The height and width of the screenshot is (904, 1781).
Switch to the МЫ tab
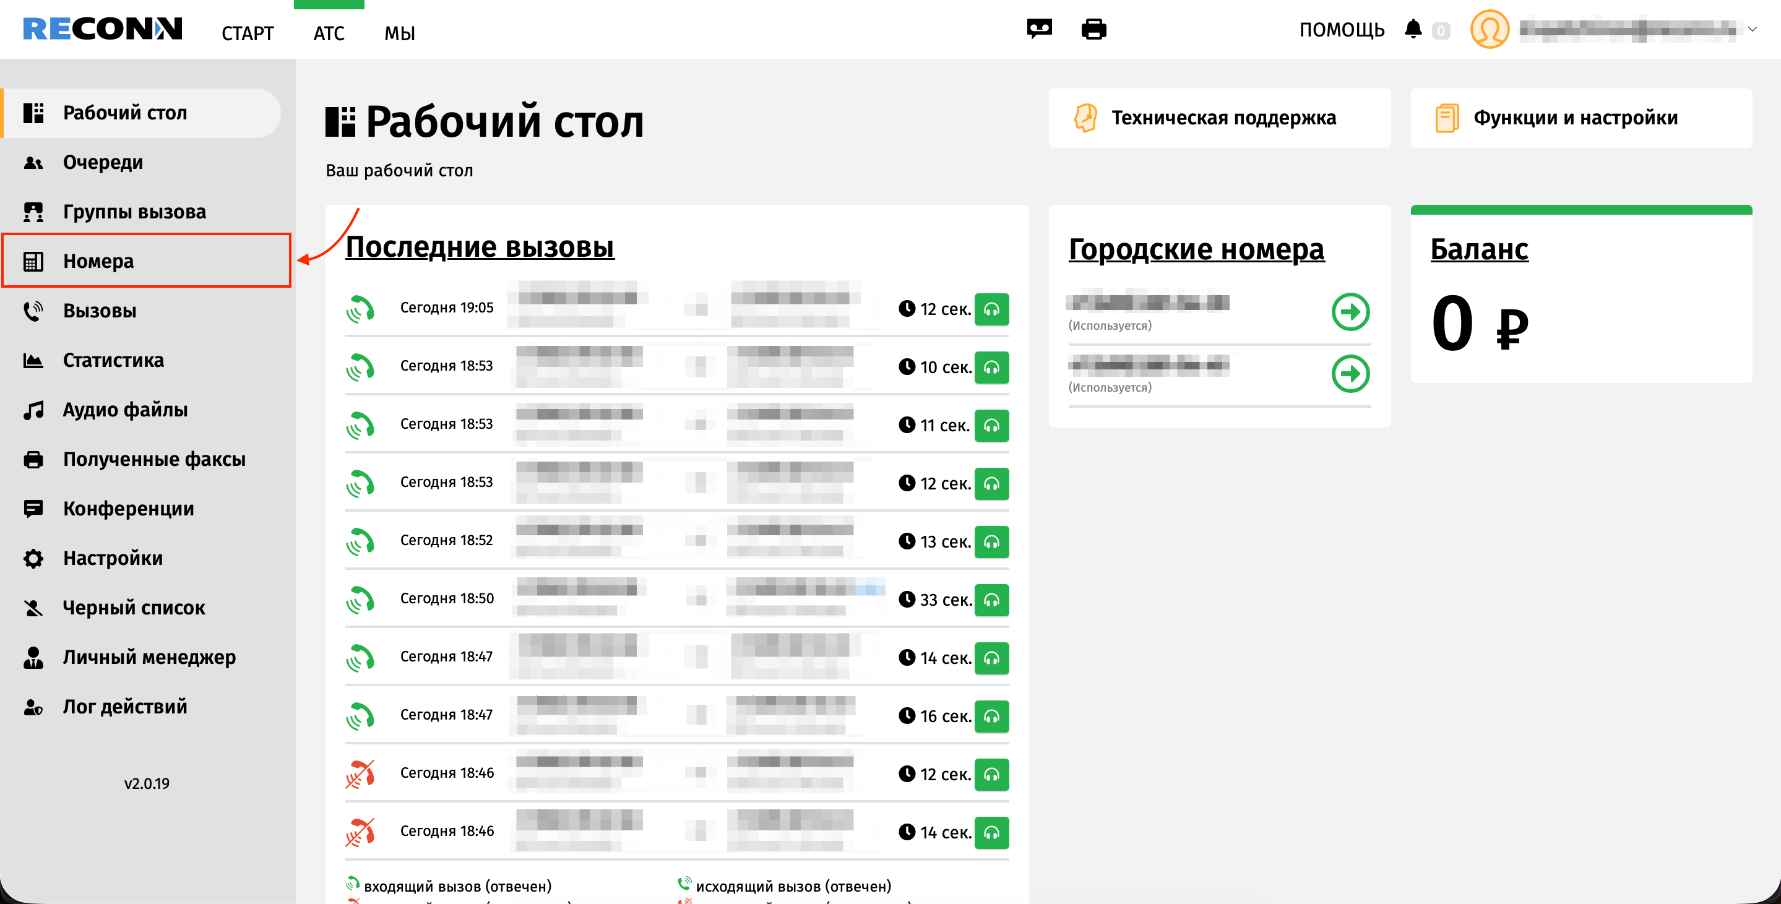point(399,33)
